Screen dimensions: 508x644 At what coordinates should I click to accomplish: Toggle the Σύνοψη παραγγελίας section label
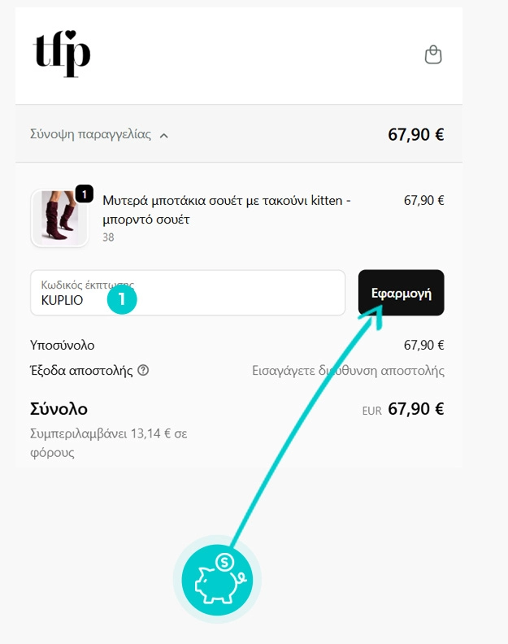90,135
